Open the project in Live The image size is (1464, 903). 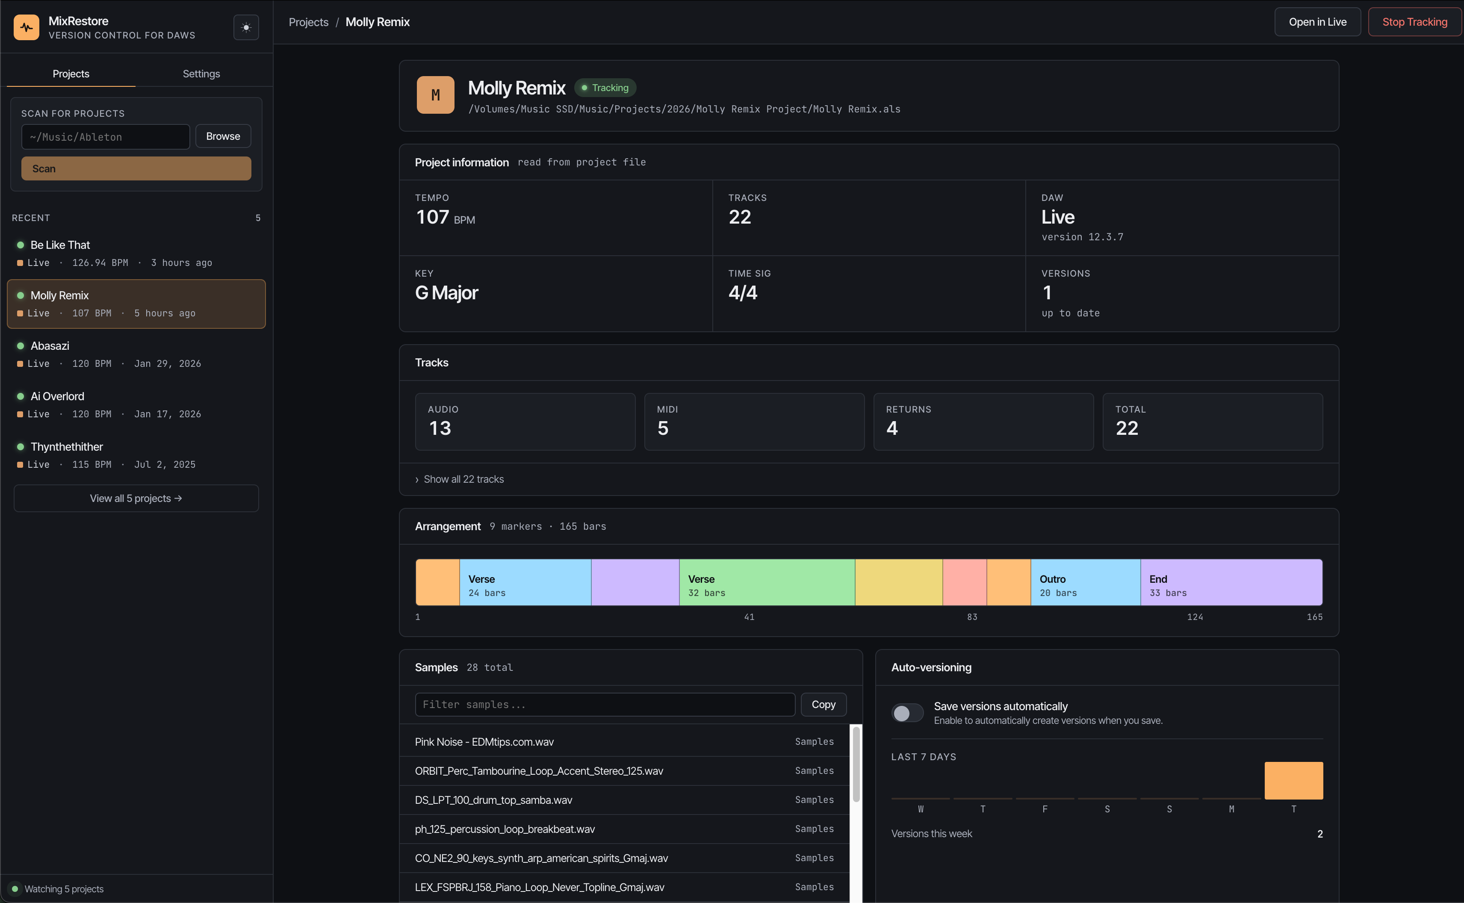click(x=1317, y=21)
